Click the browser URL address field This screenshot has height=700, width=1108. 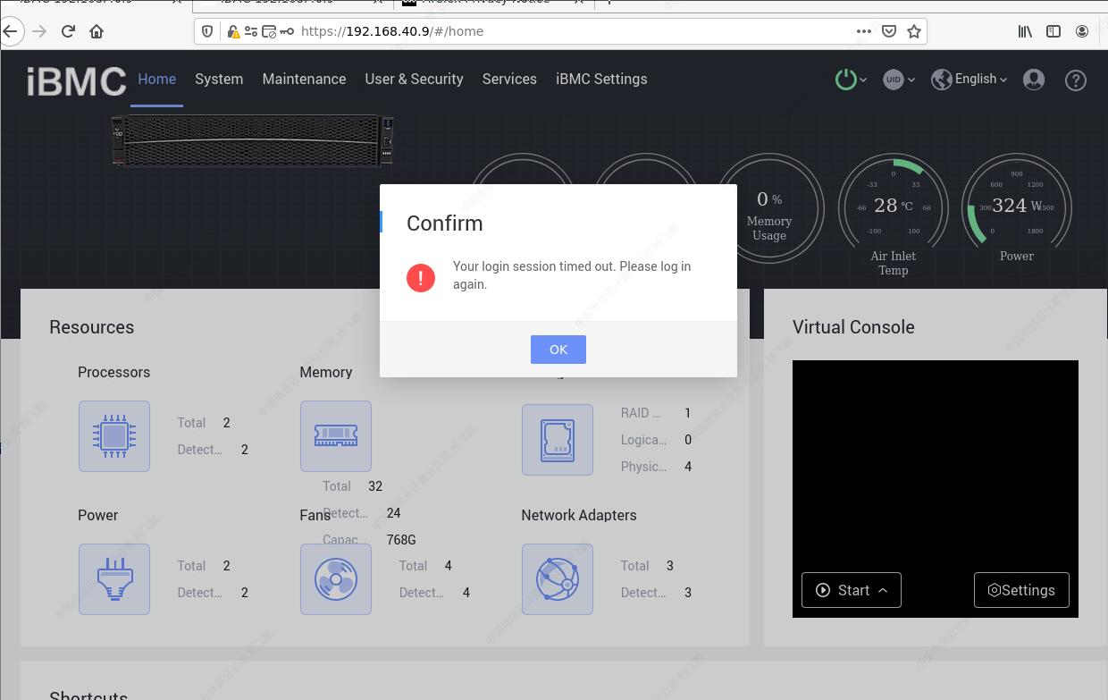(572, 31)
